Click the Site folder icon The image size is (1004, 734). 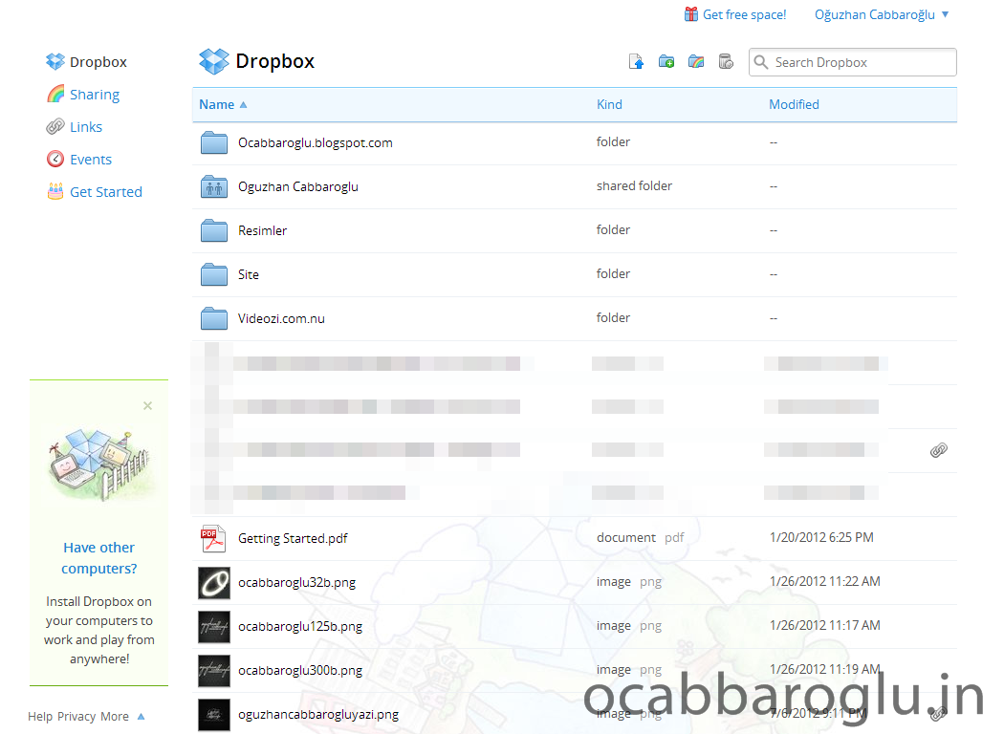pos(214,274)
